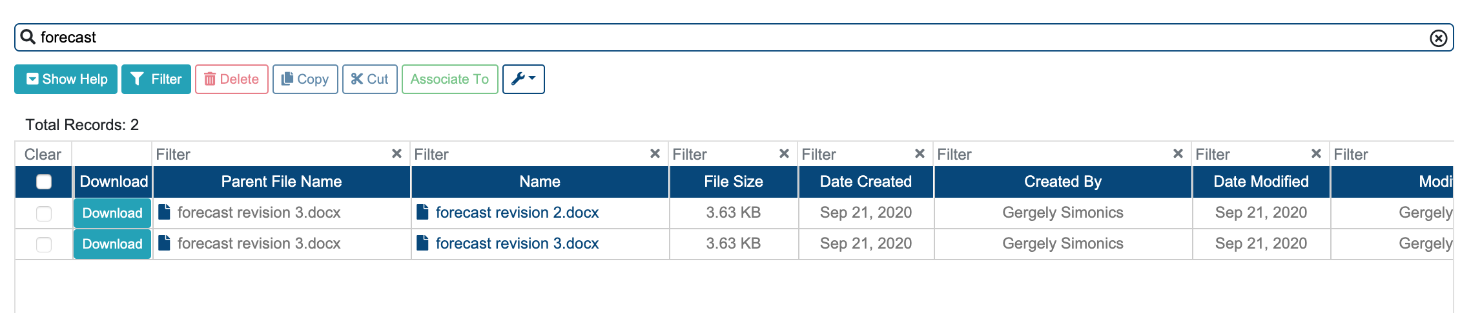
Task: Download forecast revision 3.docx file
Action: pyautogui.click(x=112, y=244)
